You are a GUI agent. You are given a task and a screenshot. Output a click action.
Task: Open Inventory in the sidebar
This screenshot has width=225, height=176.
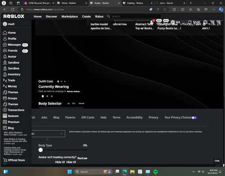12,74
